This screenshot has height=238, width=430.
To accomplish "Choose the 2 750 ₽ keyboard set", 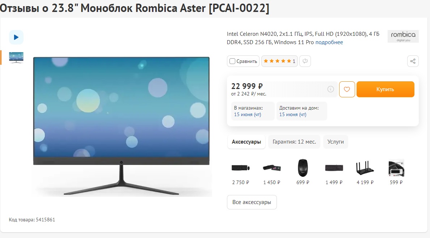I will 240,172.
